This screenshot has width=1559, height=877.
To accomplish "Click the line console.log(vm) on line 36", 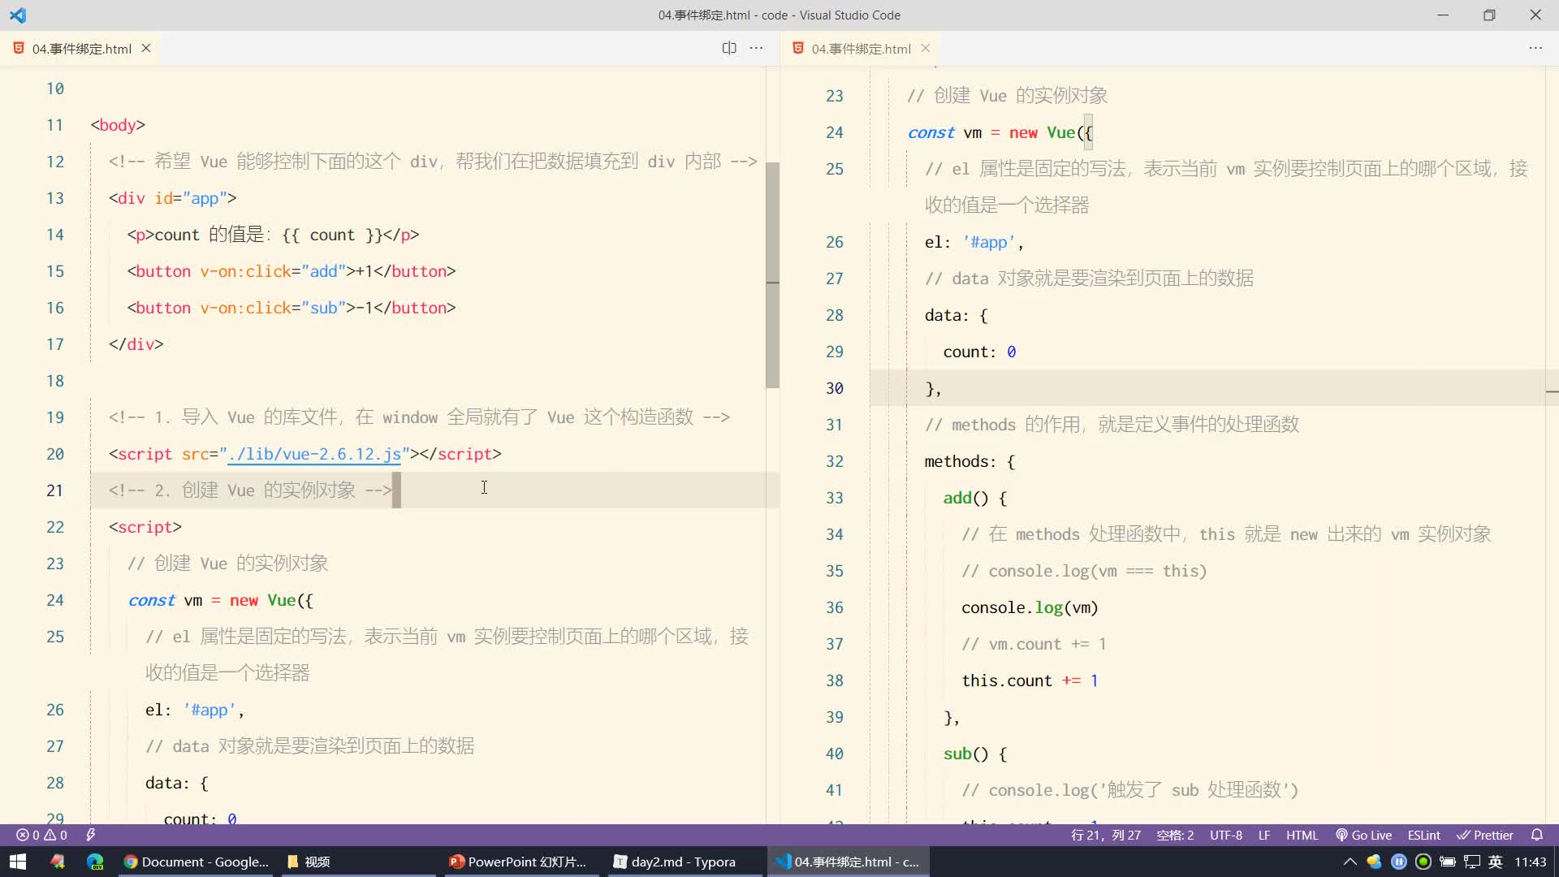I will [1030, 607].
